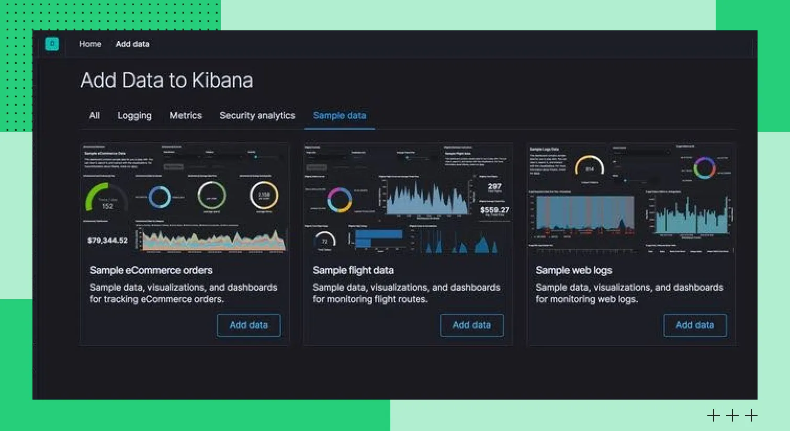Image resolution: width=790 pixels, height=431 pixels.
Task: Switch to Security analytics tab
Action: coord(257,116)
